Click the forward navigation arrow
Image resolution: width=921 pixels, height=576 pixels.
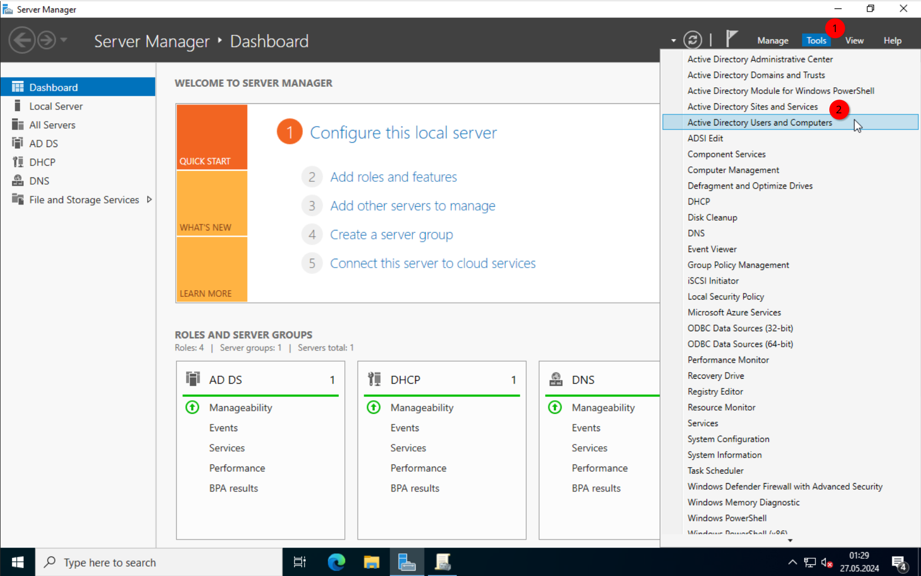click(47, 40)
